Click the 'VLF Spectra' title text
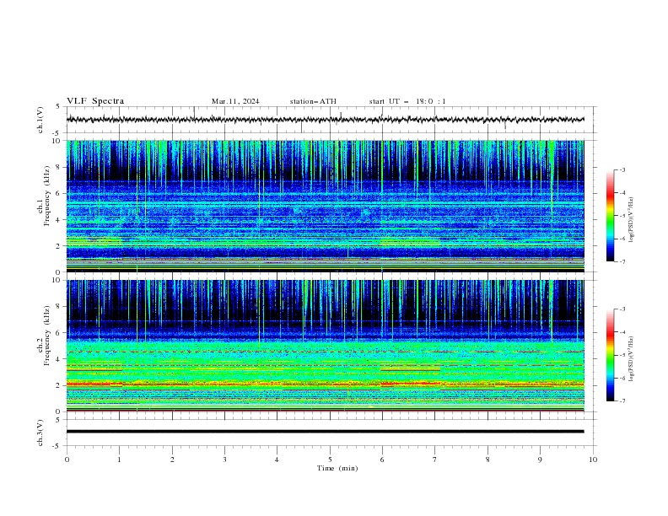668x516 pixels. (95, 101)
